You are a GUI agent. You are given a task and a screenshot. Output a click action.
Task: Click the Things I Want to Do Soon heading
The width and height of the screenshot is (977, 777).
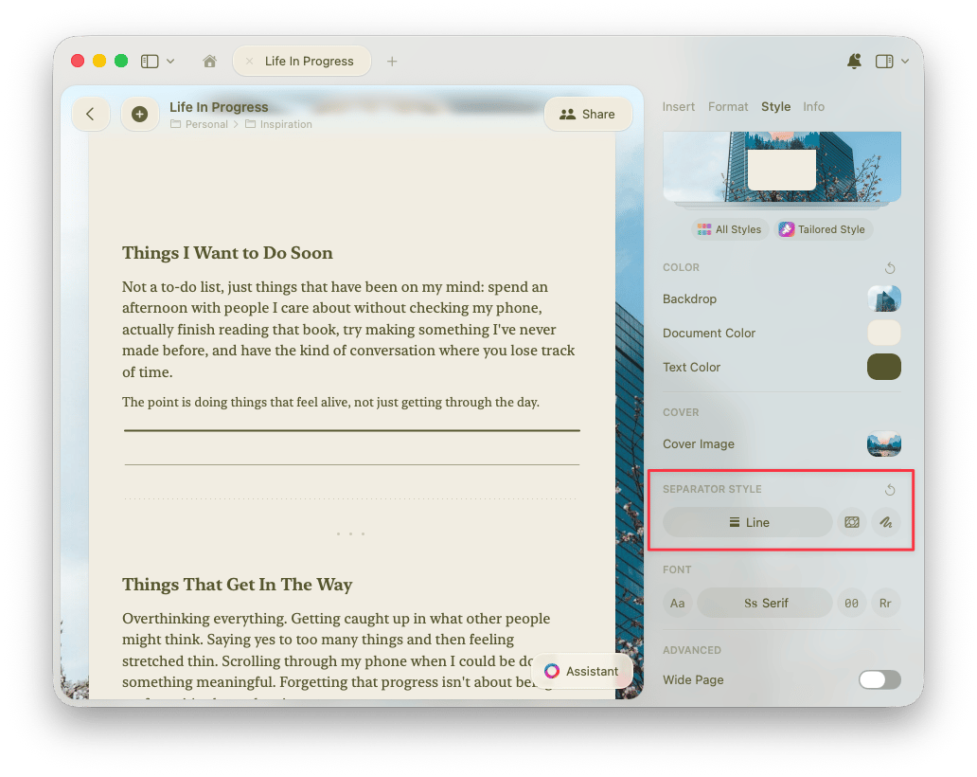coord(227,253)
